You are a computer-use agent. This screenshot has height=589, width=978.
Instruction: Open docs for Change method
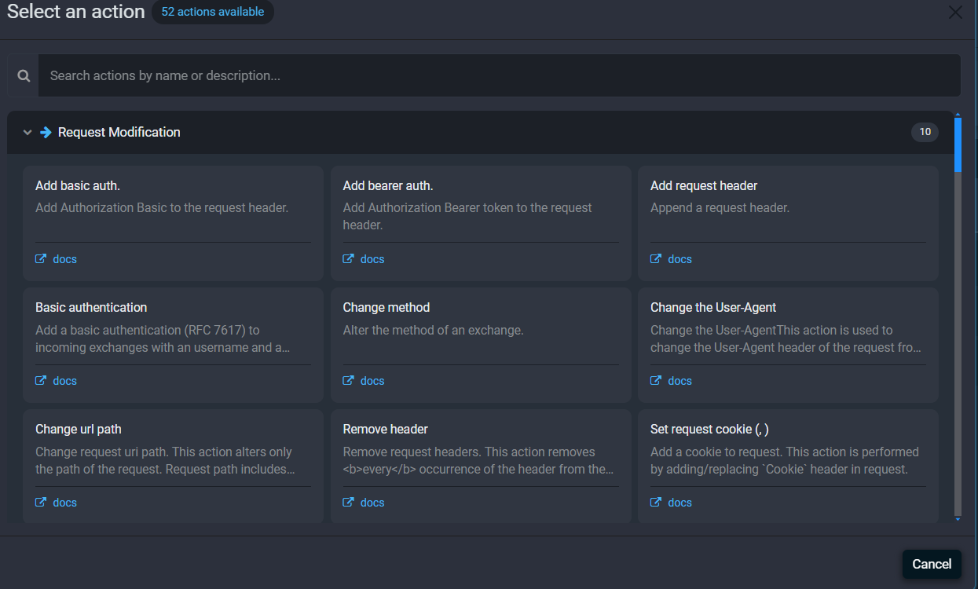point(372,380)
